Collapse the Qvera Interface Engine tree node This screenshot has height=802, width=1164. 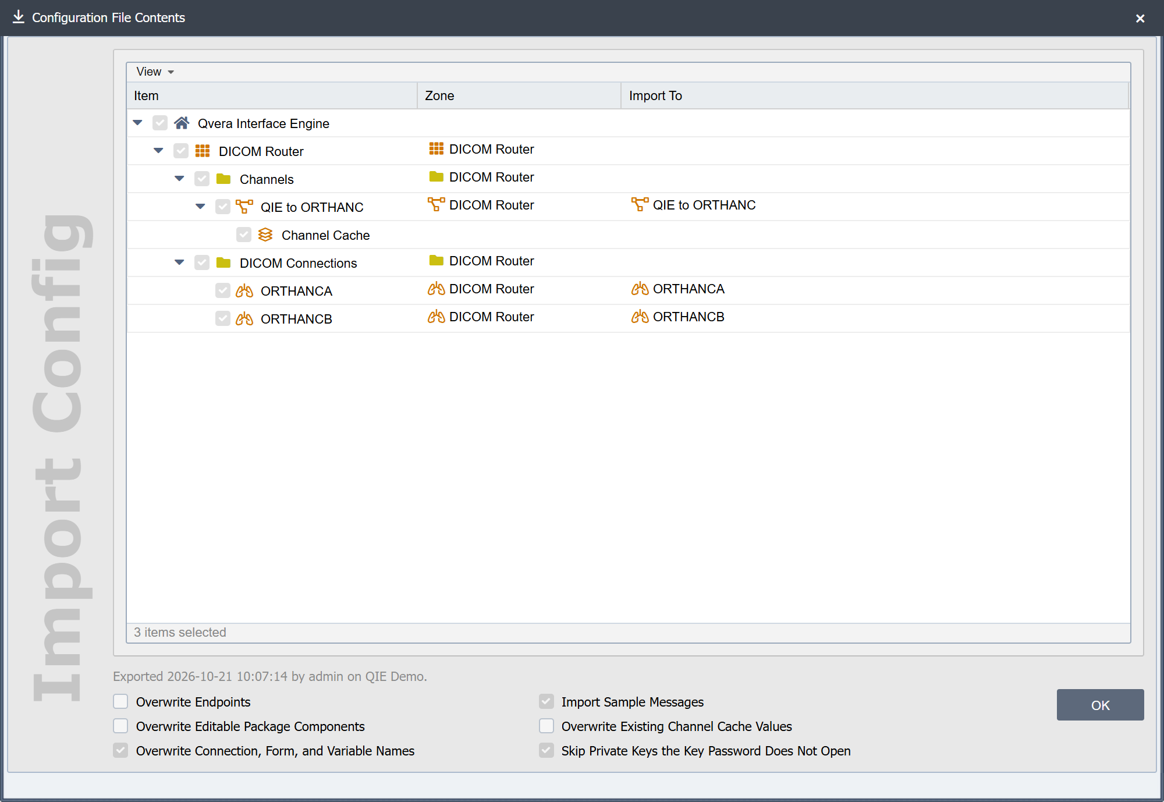click(138, 123)
